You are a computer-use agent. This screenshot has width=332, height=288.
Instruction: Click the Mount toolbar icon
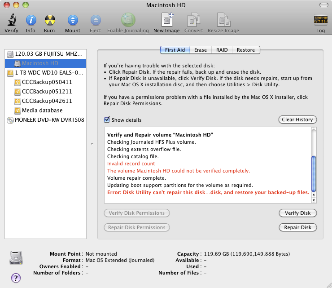pyautogui.click(x=73, y=20)
